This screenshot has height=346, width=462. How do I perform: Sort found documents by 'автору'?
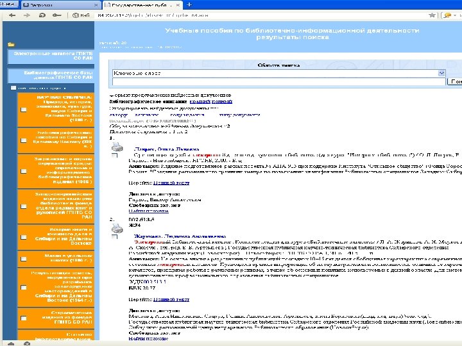tap(118, 115)
